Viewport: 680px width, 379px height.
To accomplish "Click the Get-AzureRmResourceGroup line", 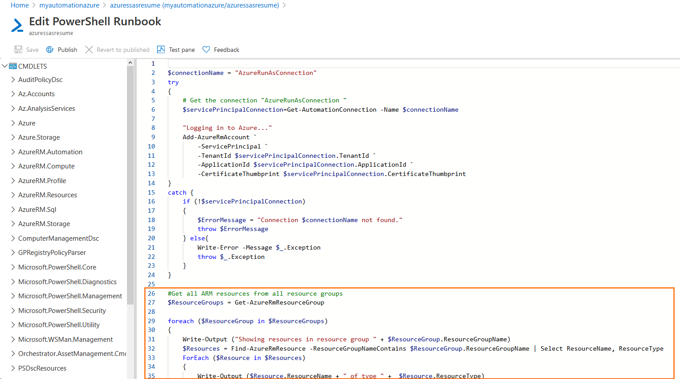I will coord(246,302).
